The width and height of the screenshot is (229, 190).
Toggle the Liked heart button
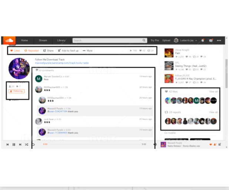(15, 50)
